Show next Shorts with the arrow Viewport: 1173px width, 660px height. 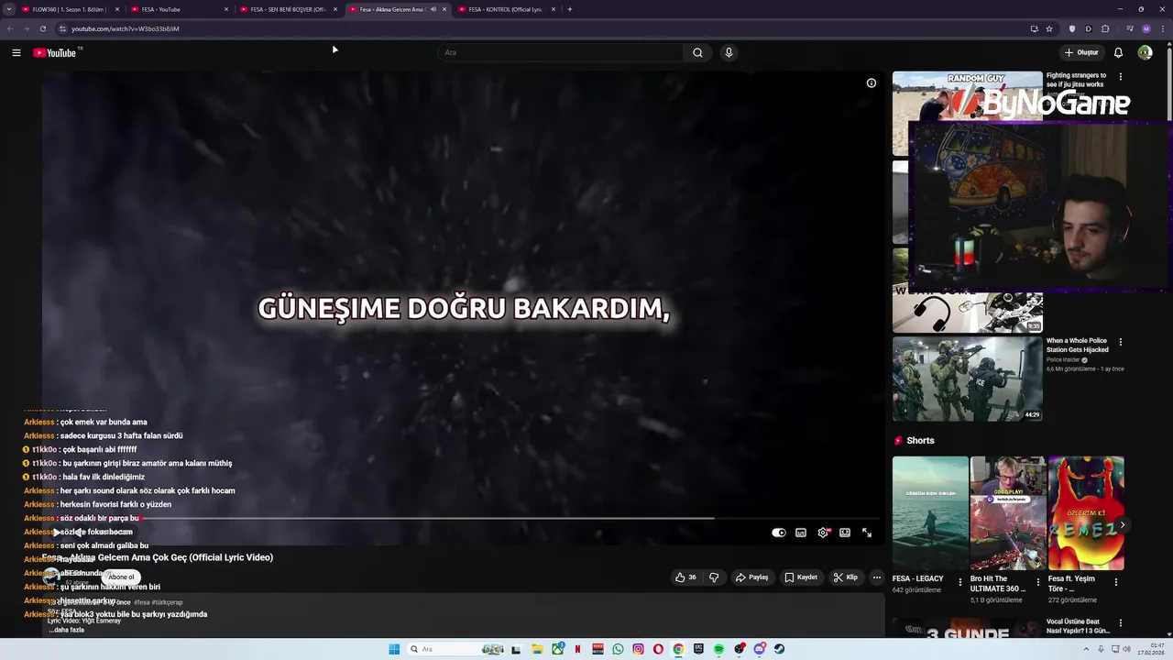point(1123,525)
